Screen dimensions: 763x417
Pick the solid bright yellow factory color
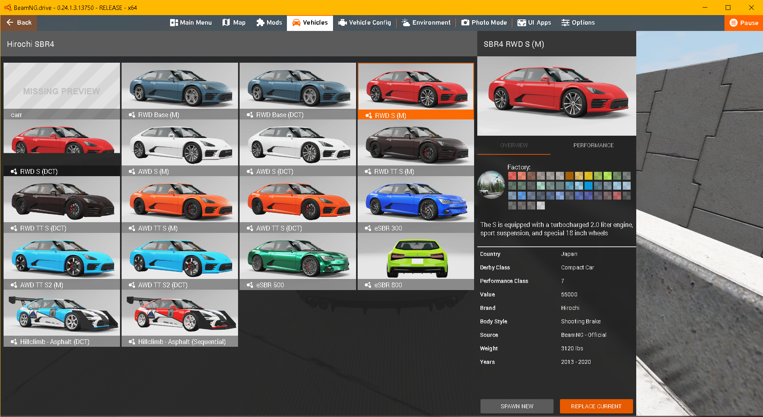pyautogui.click(x=589, y=176)
